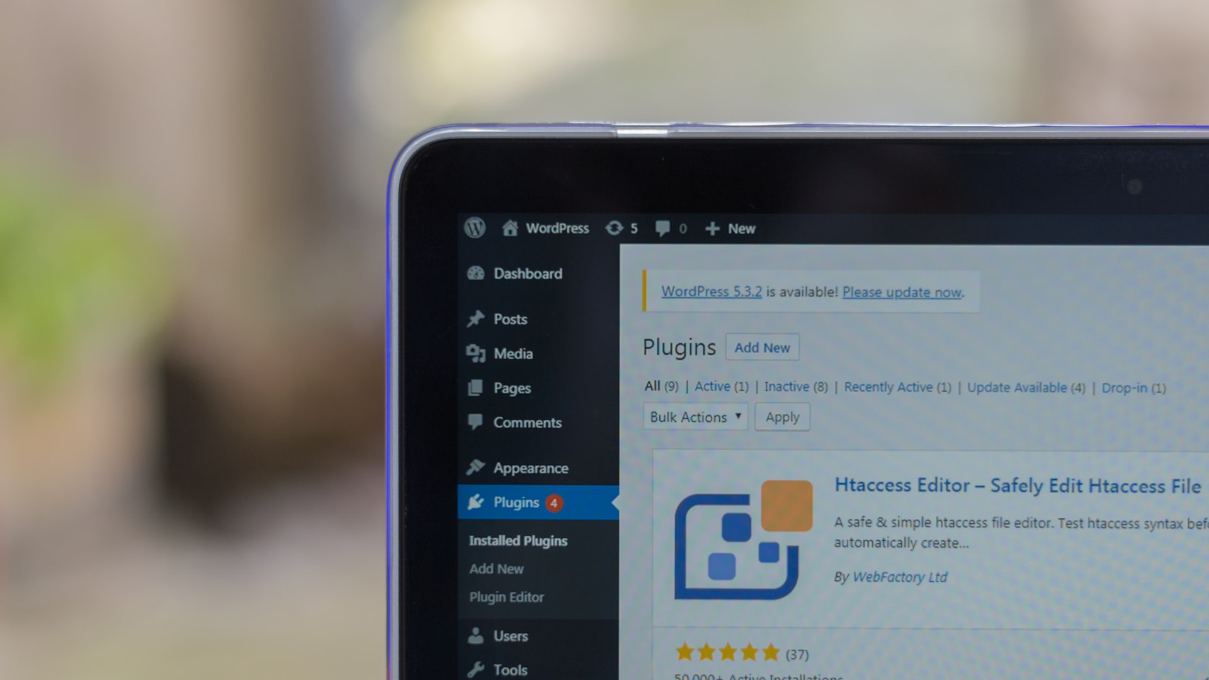Click the Add New button
1209x680 pixels.
pos(761,347)
